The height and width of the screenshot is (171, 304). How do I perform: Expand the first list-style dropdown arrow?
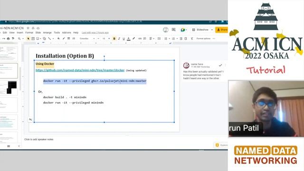click(169, 38)
